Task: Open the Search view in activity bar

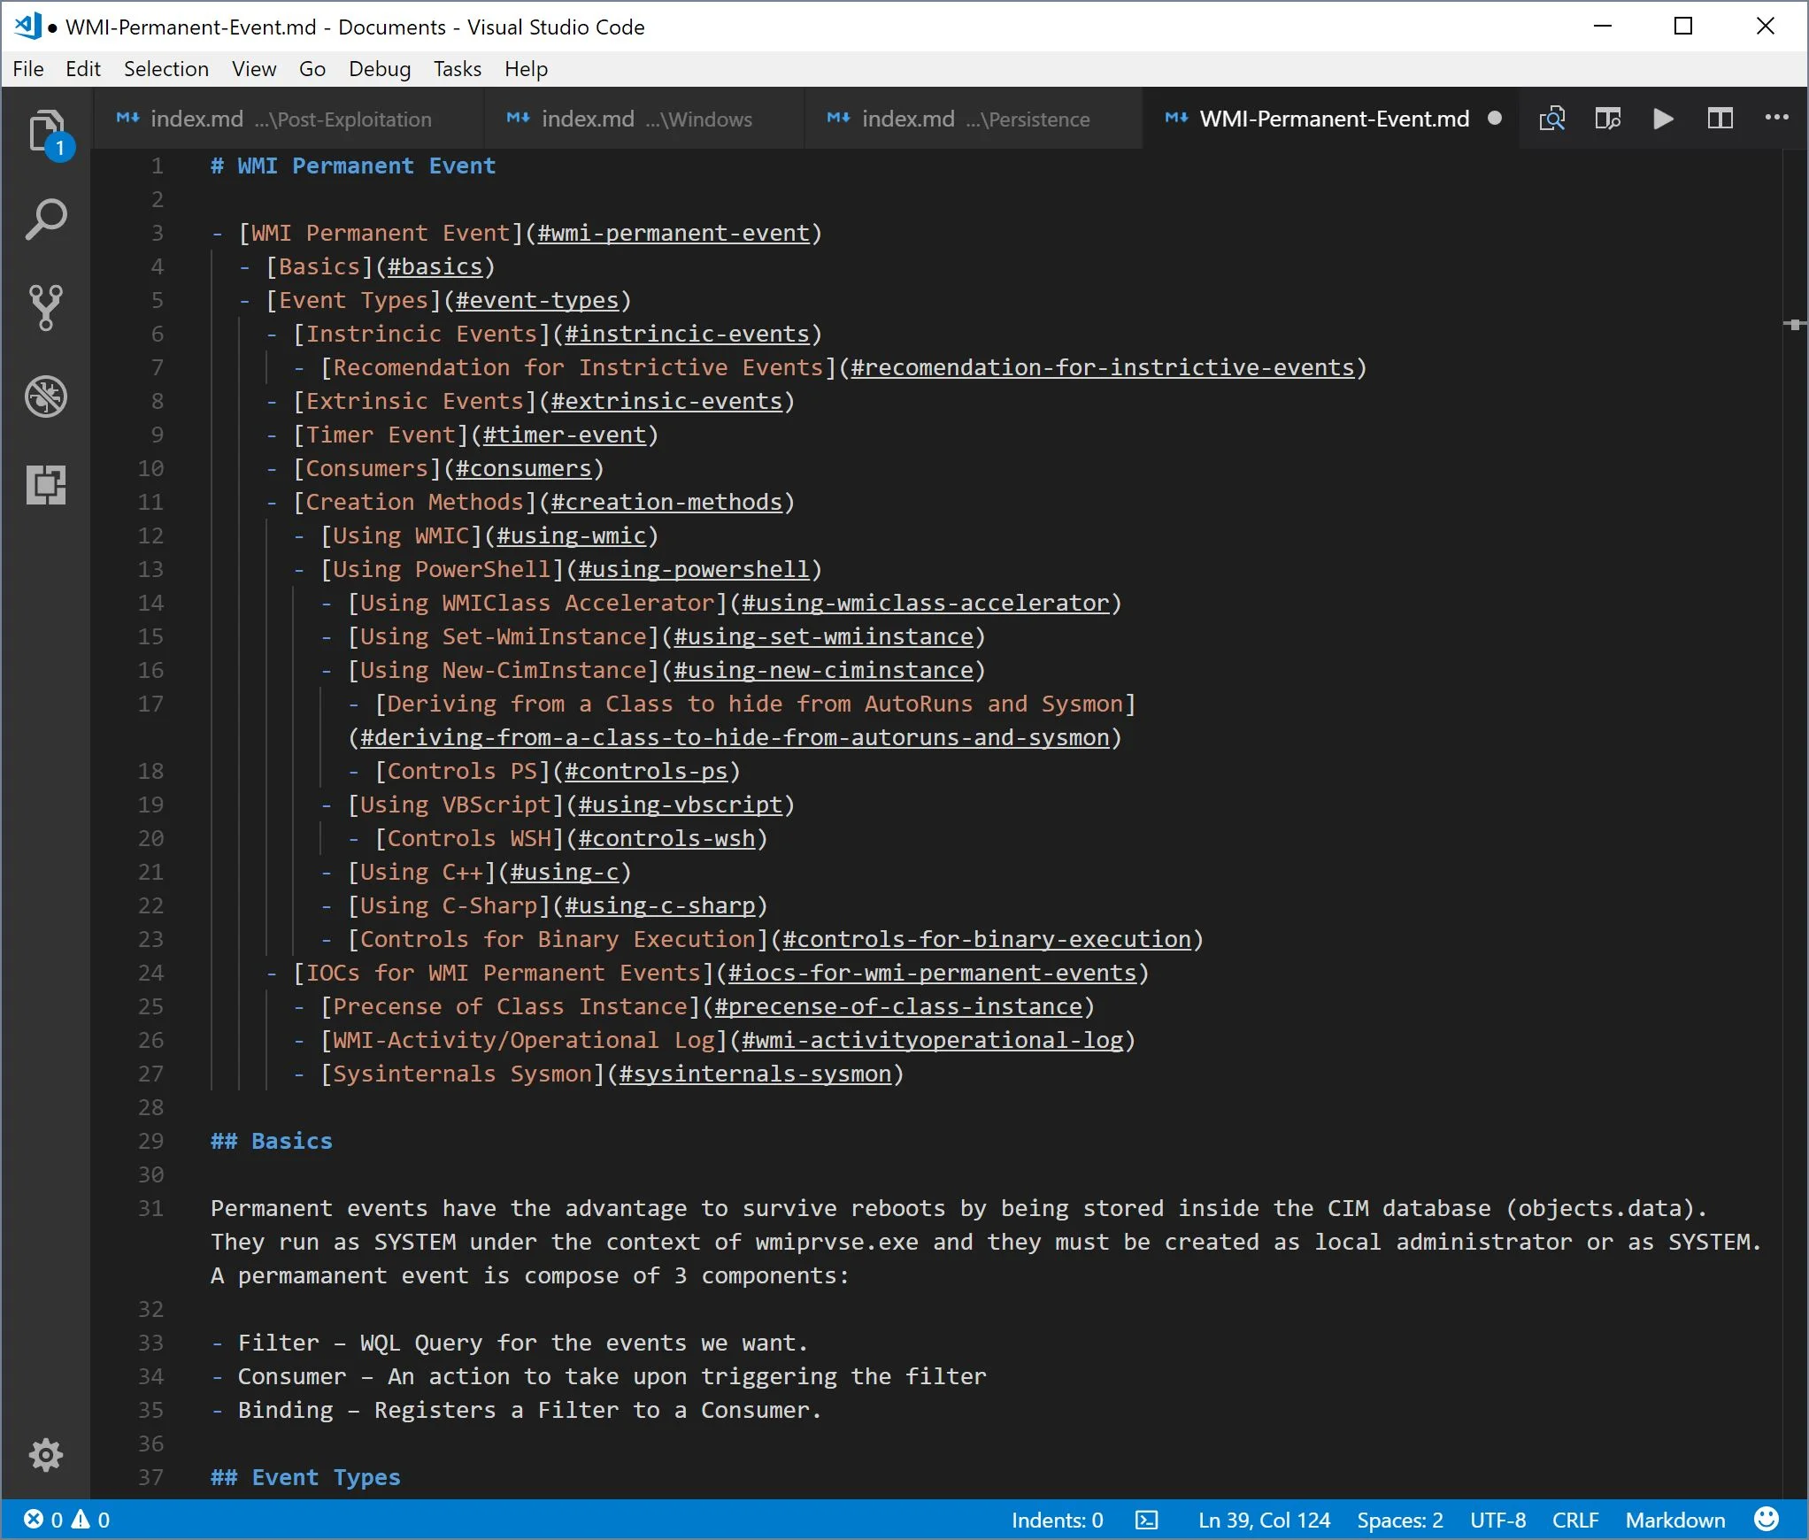Action: [x=46, y=219]
